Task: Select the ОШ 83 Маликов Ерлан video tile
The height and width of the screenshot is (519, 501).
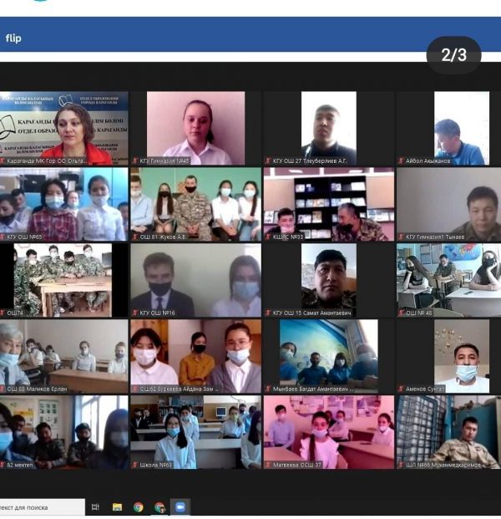Action: tap(63, 354)
